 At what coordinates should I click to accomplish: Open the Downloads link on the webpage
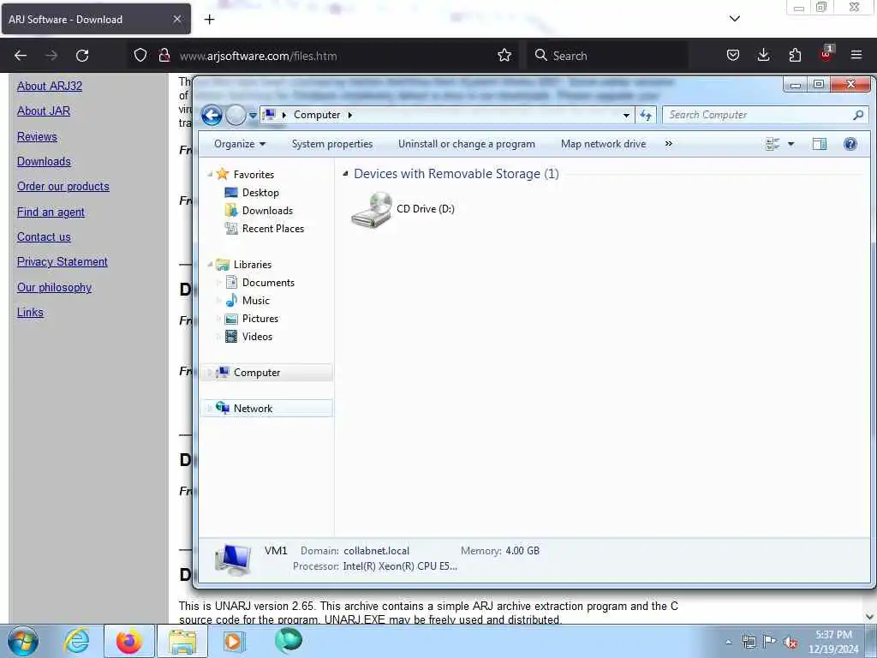44,162
